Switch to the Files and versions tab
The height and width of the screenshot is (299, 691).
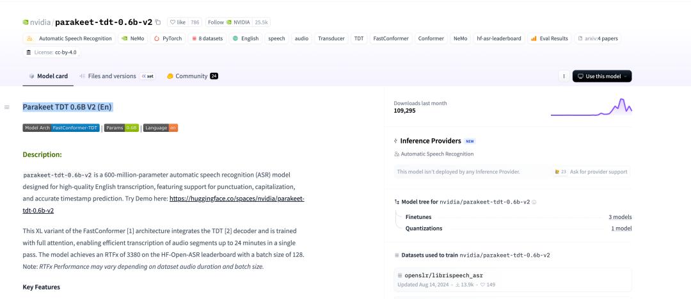pos(111,76)
